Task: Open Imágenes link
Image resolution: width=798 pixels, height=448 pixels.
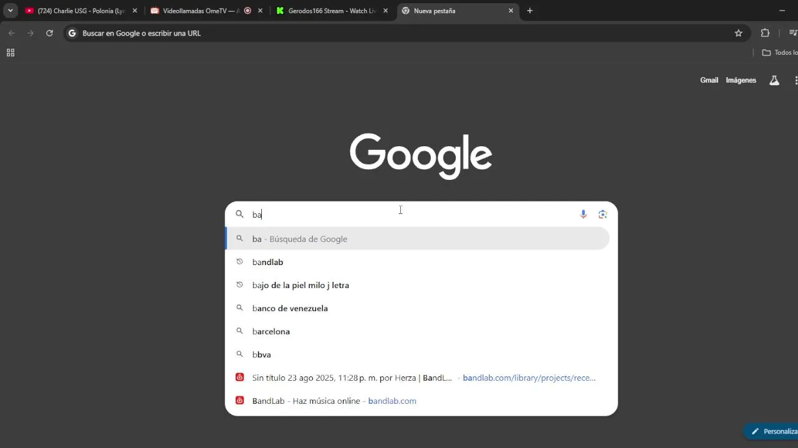Action: click(741, 80)
